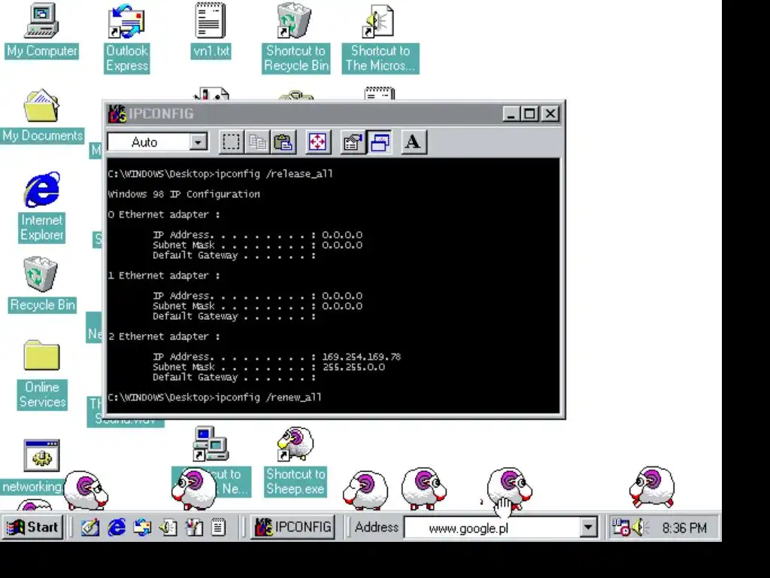770x578 pixels.
Task: Launch Internet Explorer from Quick Launch
Action: click(117, 528)
